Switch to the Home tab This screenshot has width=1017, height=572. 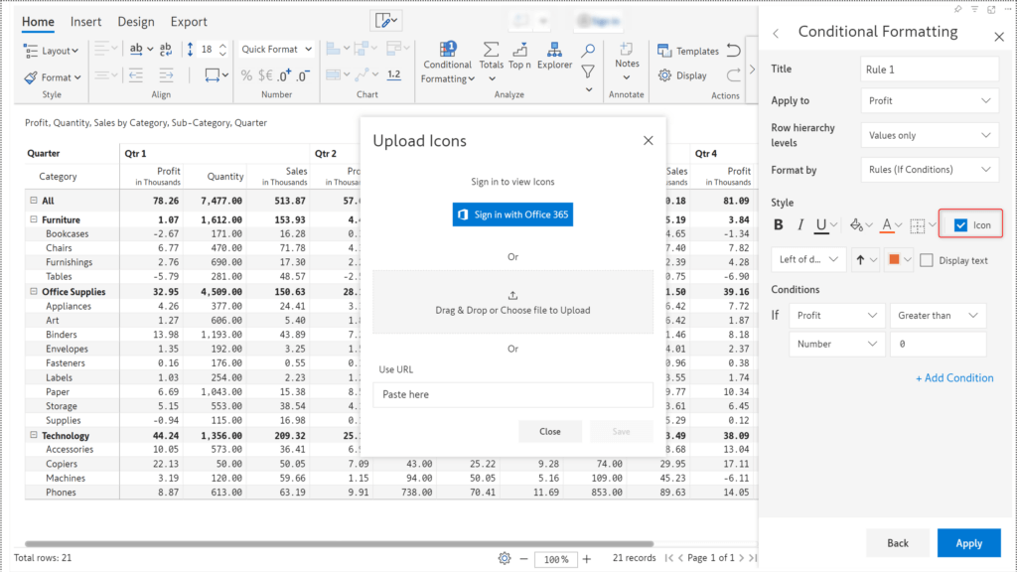coord(39,22)
